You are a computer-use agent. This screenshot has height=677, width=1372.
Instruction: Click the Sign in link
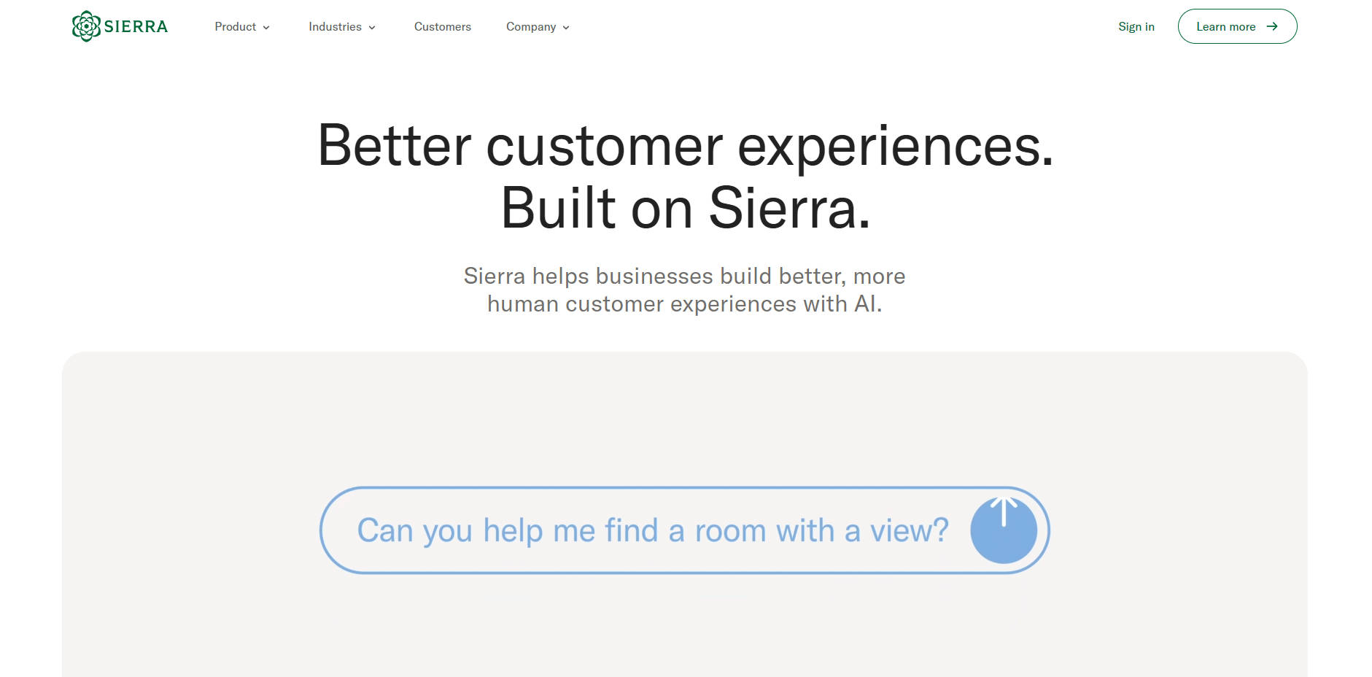1136,26
